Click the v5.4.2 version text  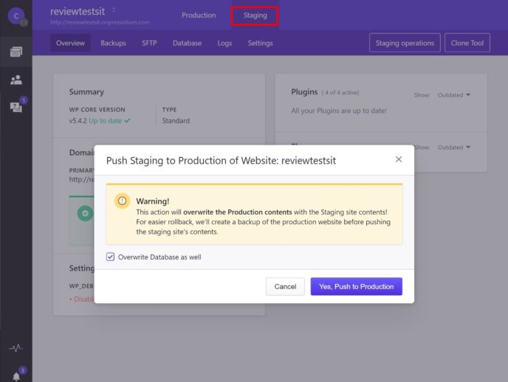pyautogui.click(x=78, y=121)
